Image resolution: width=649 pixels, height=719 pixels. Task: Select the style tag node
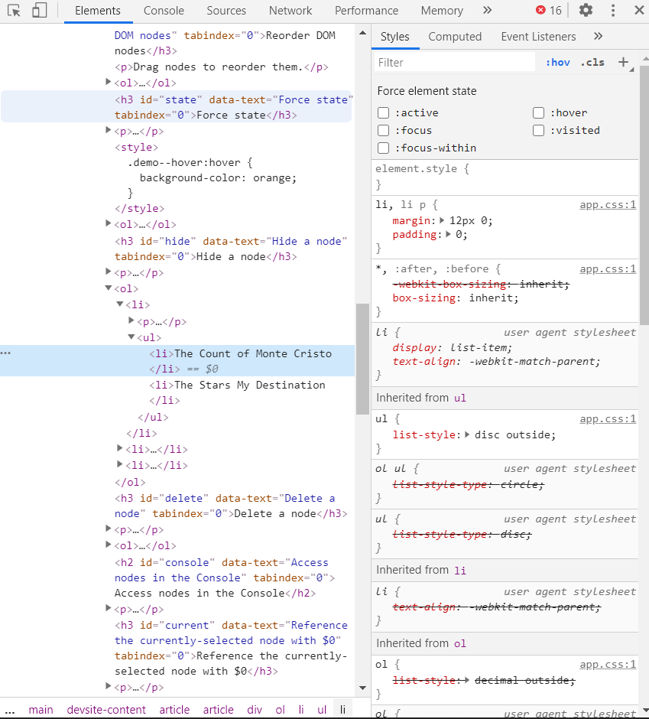click(136, 147)
